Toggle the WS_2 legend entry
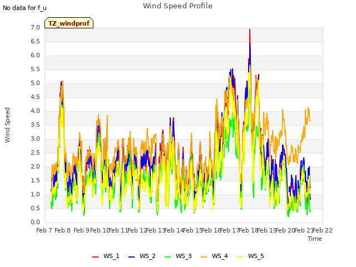356x267 pixels. point(142,256)
